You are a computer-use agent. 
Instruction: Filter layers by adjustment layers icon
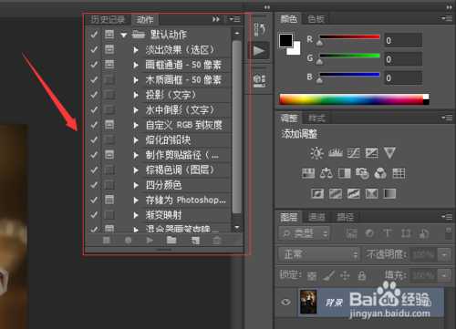pyautogui.click(x=369, y=233)
